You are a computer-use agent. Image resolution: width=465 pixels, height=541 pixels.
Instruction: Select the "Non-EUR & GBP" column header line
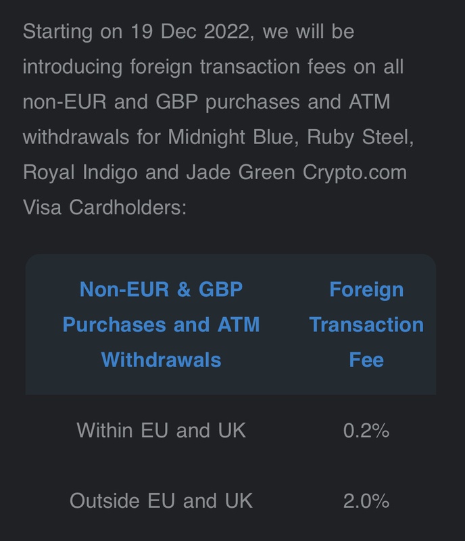tap(161, 289)
